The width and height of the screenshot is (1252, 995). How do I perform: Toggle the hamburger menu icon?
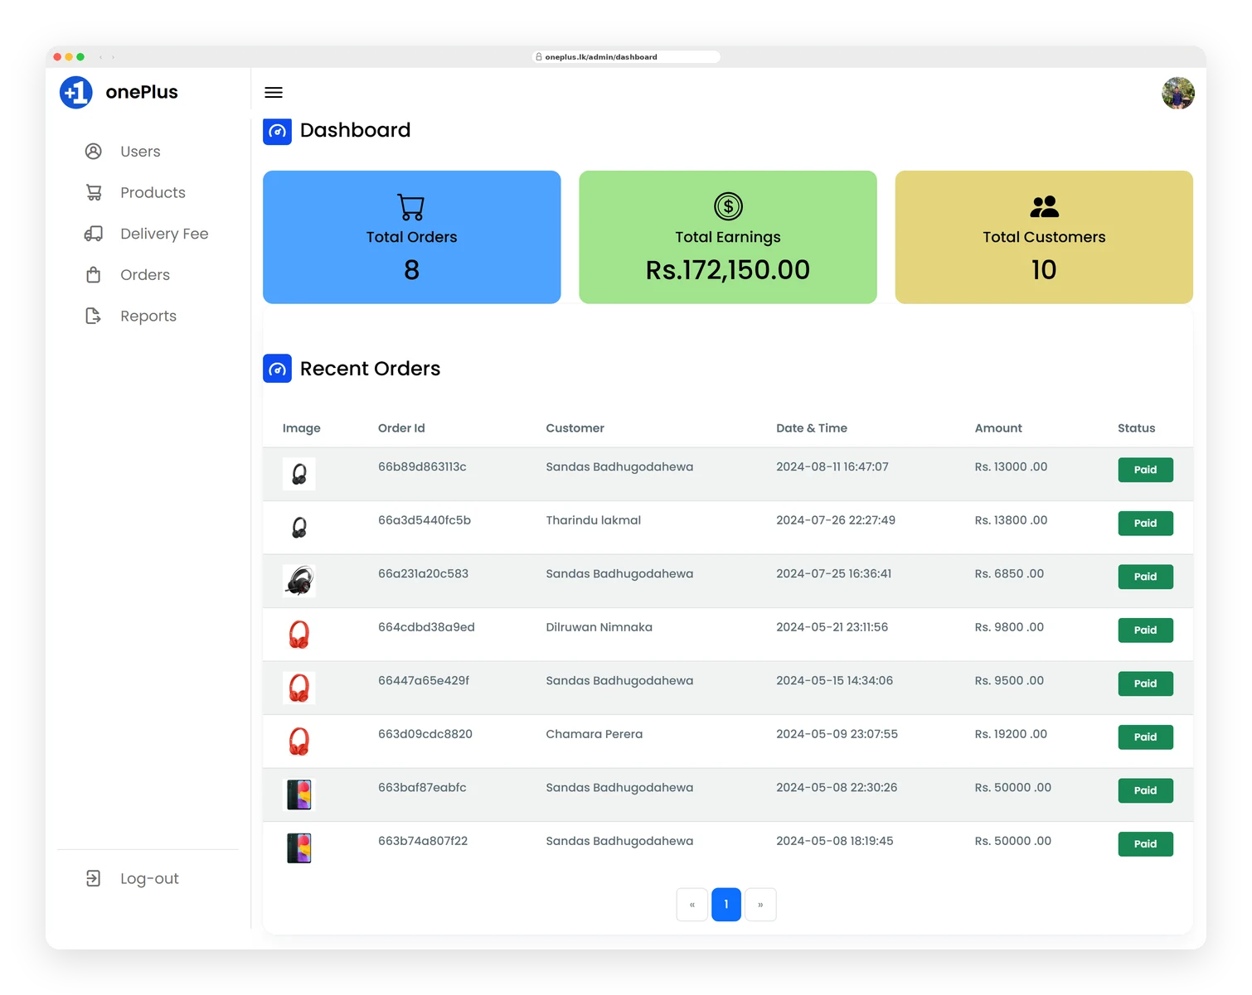274,92
